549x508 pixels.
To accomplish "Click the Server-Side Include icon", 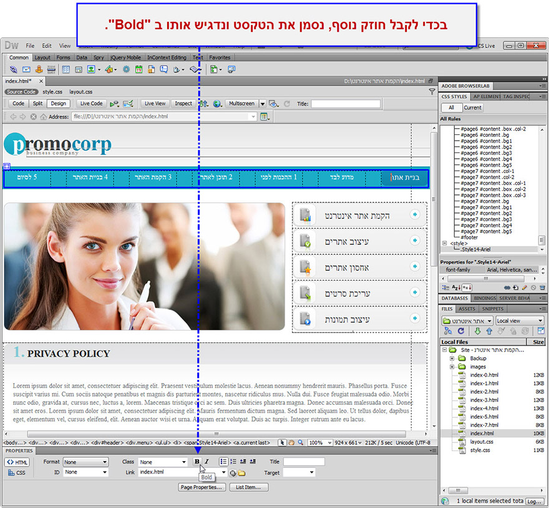I will [x=151, y=69].
